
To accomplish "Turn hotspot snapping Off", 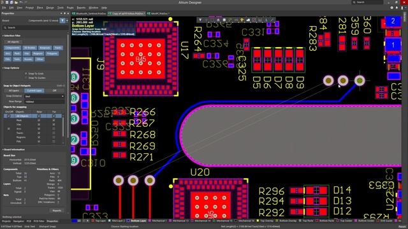I will (54, 90).
